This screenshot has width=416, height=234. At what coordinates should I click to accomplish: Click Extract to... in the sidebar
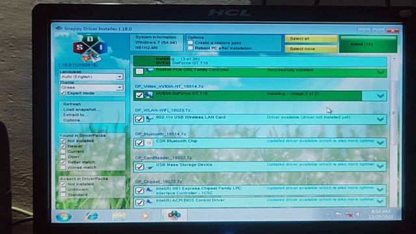[x=74, y=114]
